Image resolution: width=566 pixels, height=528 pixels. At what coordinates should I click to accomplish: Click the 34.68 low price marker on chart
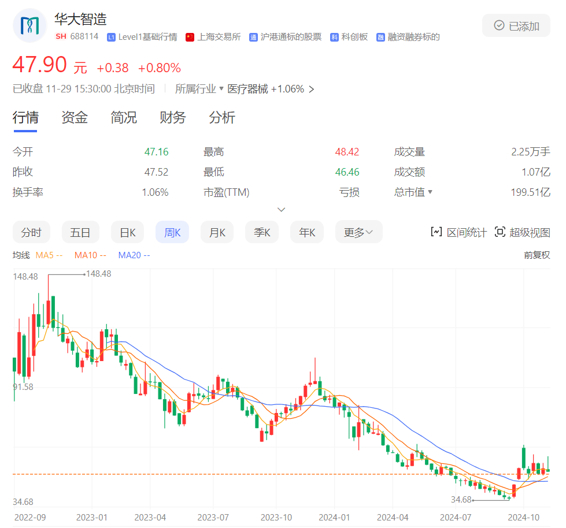tap(461, 500)
